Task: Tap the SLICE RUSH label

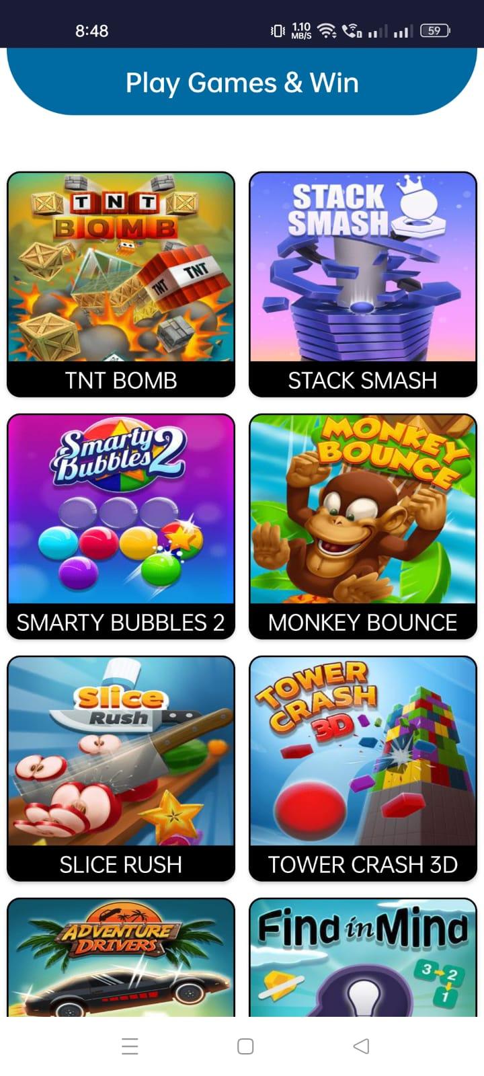Action: point(121,865)
